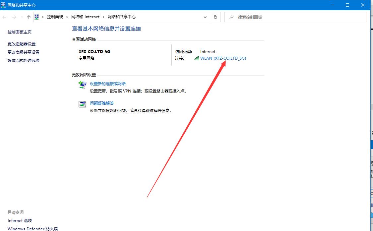The width and height of the screenshot is (373, 231).
Task: Expand the chevron after 控制面板 in breadcrumb
Action: pyautogui.click(x=67, y=17)
